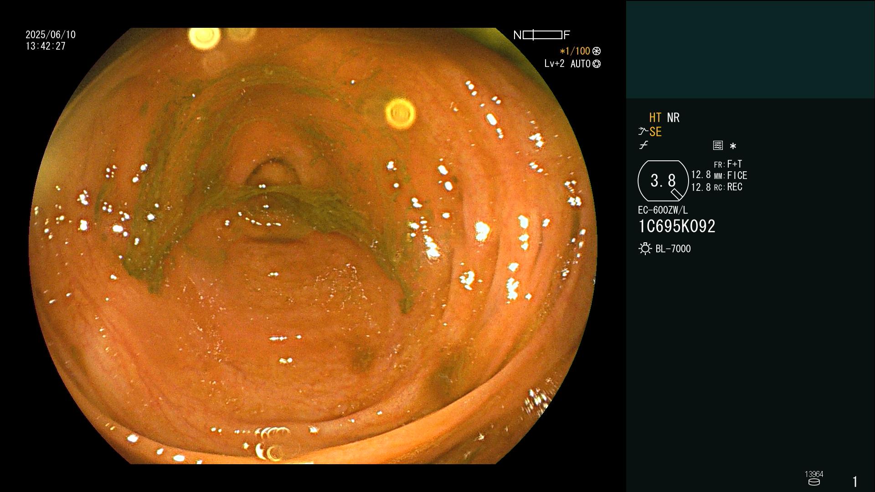Image resolution: width=875 pixels, height=492 pixels.
Task: Click the tone curve icon below SE
Action: tap(643, 145)
